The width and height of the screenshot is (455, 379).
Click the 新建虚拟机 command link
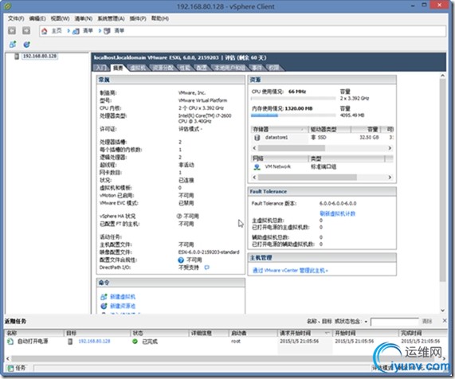pyautogui.click(x=123, y=297)
